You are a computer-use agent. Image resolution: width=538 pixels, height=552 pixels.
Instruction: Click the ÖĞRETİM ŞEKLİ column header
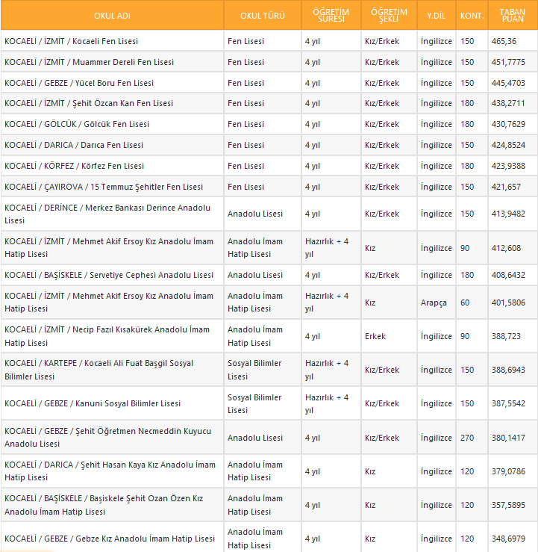(389, 16)
